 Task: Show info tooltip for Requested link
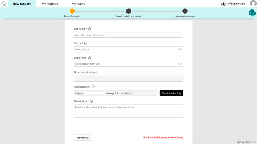pyautogui.click(x=93, y=87)
